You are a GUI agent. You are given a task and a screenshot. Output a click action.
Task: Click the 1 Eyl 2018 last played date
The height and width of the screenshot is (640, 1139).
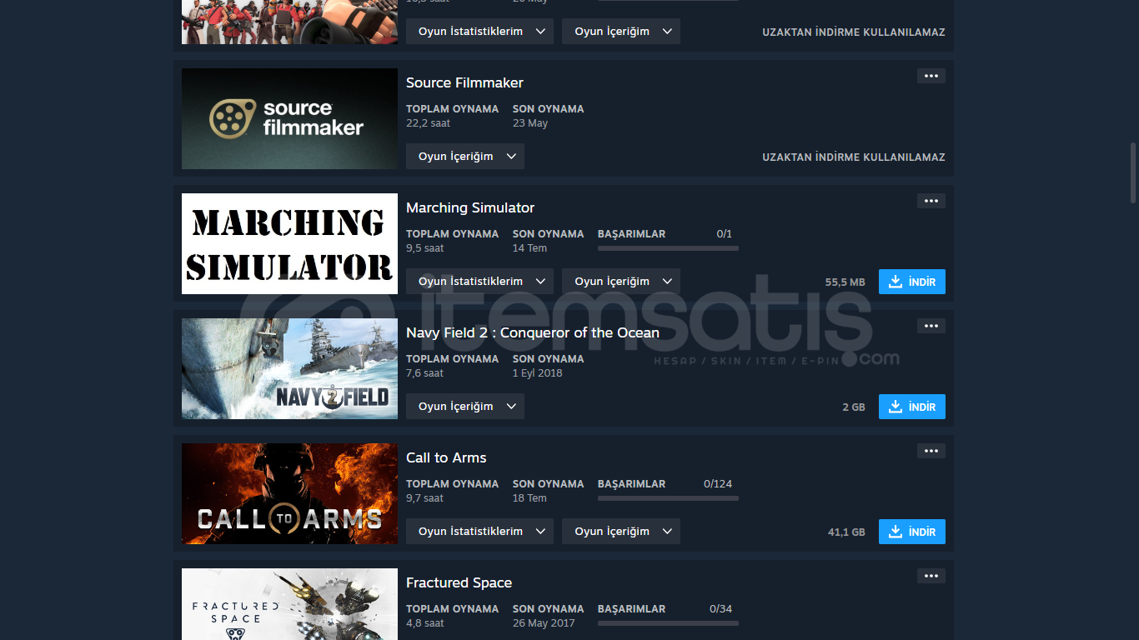point(537,373)
